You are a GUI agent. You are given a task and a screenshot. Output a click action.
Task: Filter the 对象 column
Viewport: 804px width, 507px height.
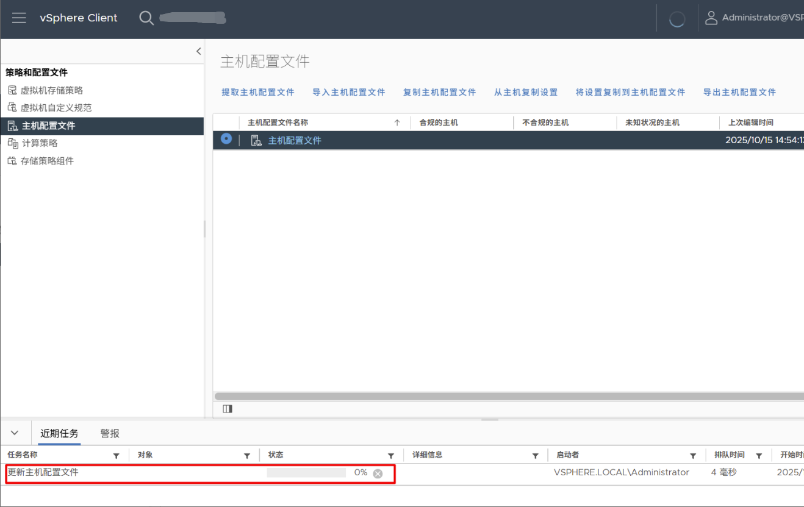click(247, 456)
